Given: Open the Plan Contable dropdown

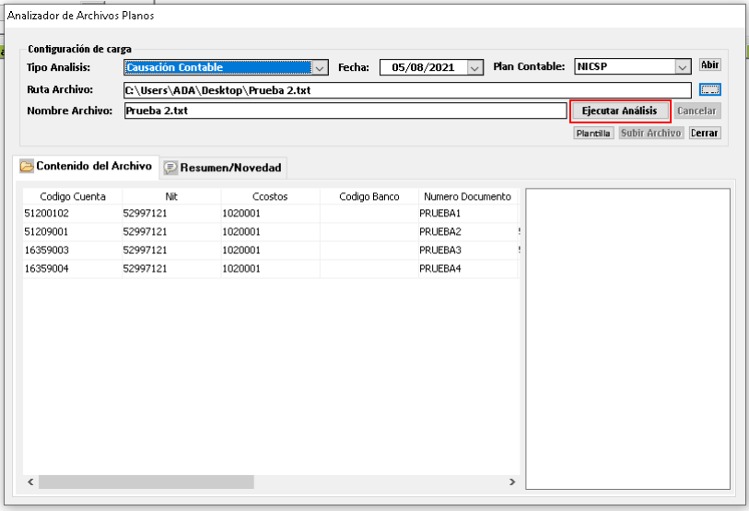Looking at the screenshot, I should pyautogui.click(x=682, y=67).
